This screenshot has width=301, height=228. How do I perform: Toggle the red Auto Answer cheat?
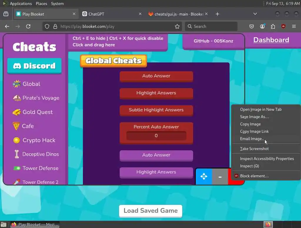[x=156, y=76]
